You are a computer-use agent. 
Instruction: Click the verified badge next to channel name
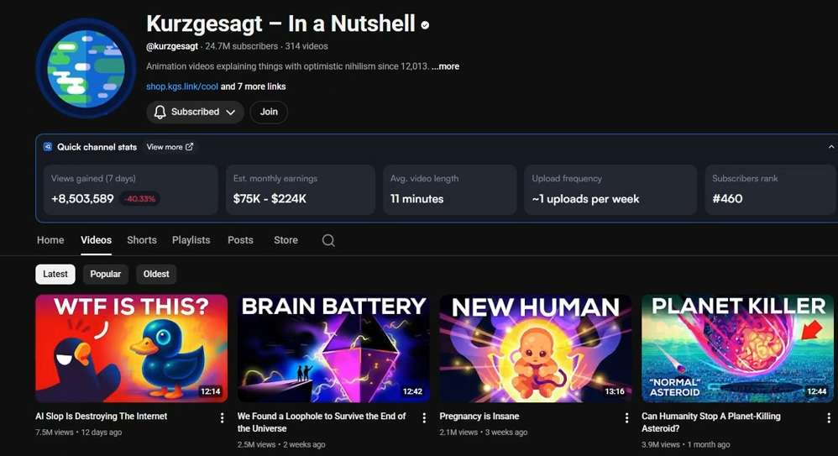[425, 25]
